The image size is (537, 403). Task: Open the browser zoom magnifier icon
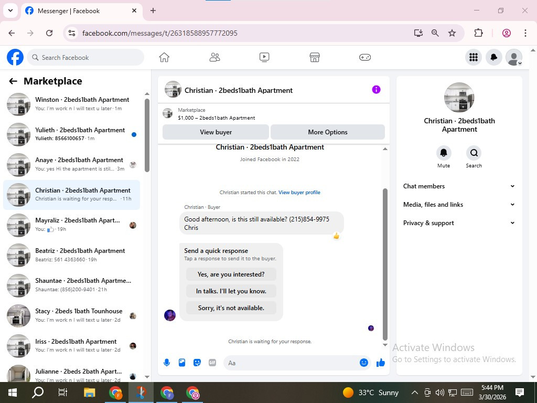435,33
